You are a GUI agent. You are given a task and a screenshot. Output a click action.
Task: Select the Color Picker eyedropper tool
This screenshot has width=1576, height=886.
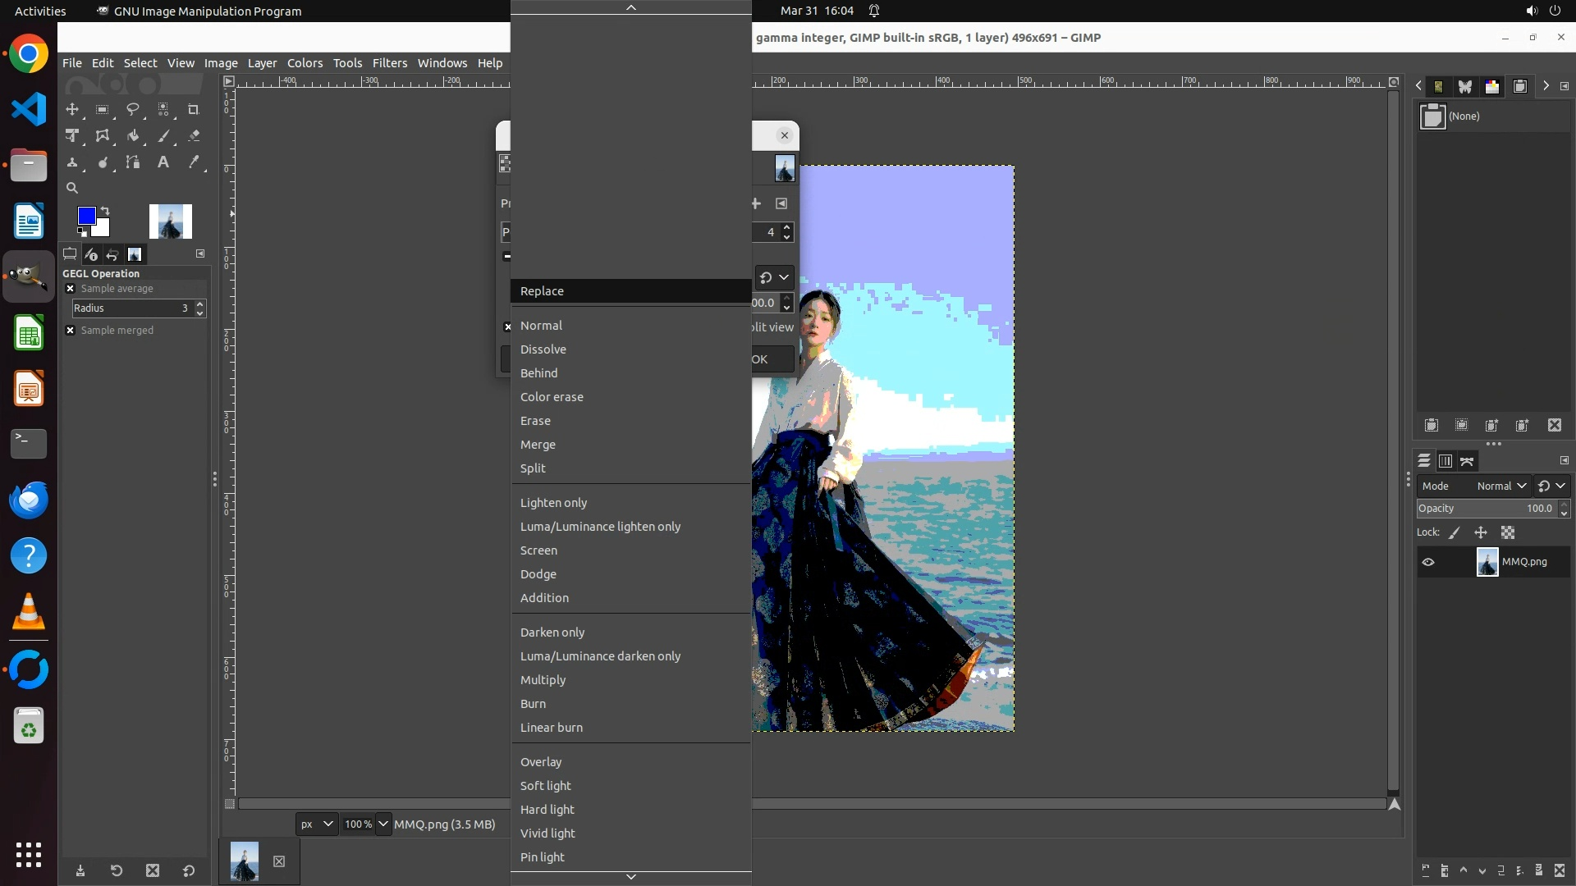(194, 162)
